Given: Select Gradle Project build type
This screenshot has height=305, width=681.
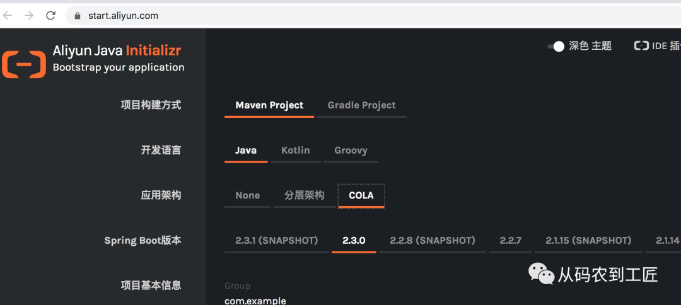Looking at the screenshot, I should click(361, 105).
